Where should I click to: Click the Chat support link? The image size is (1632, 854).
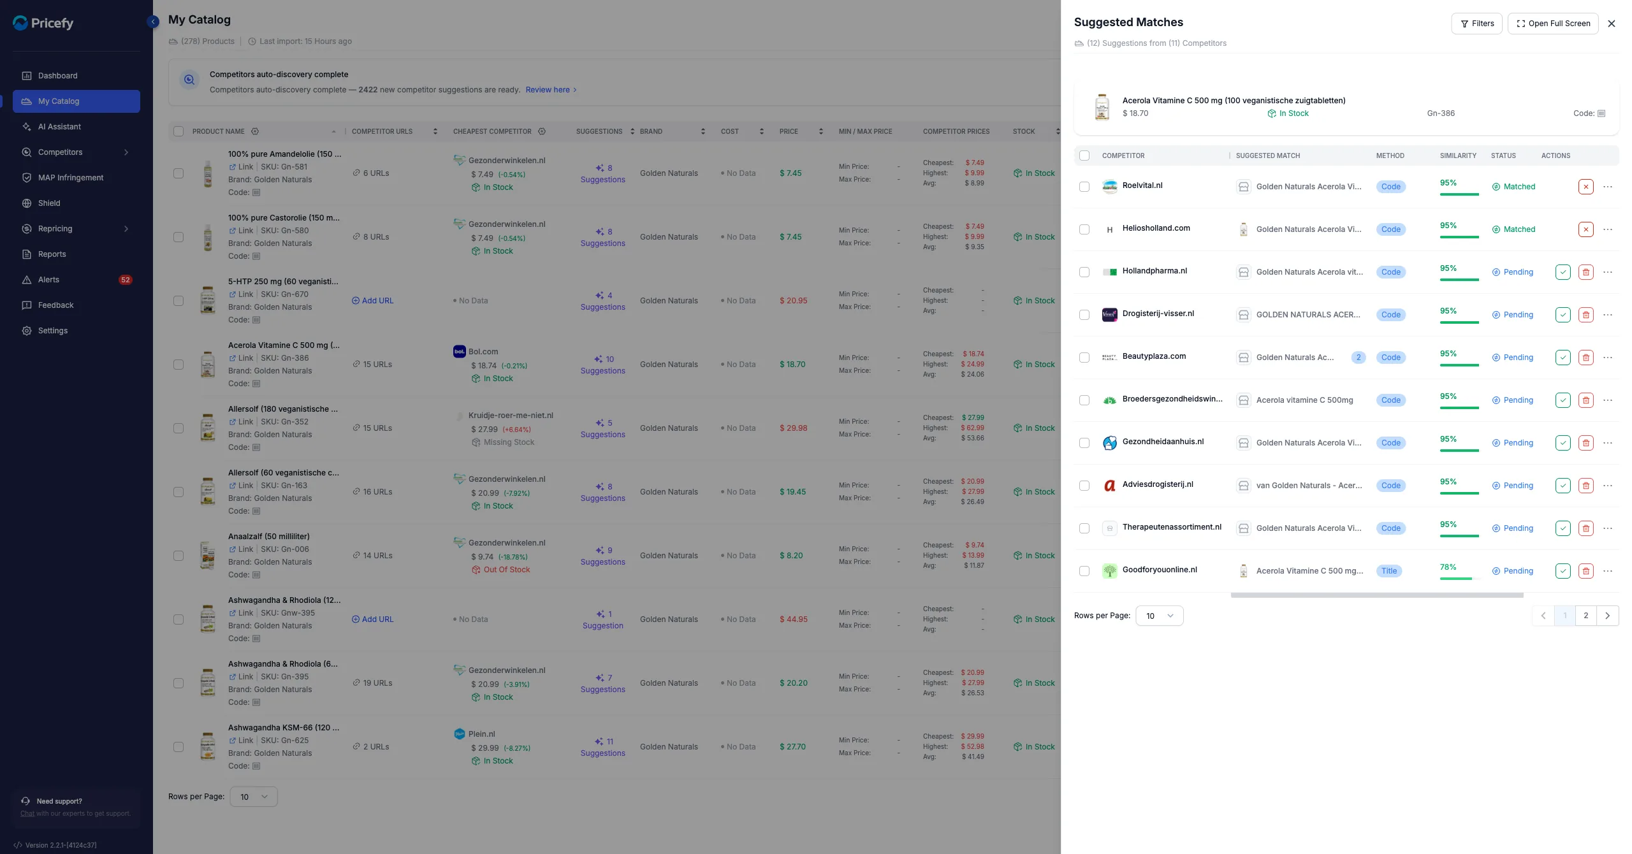pyautogui.click(x=27, y=814)
